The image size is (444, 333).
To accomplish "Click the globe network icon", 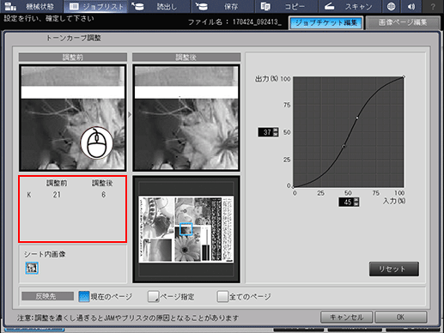I will [391, 6].
